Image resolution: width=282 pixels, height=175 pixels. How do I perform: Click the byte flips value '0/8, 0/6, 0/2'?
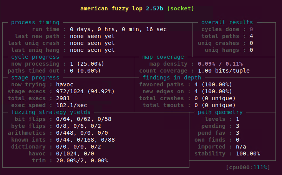(x=78, y=126)
